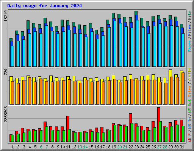
Task: Click the cyan pages bar for day 16
Action: point(98,53)
